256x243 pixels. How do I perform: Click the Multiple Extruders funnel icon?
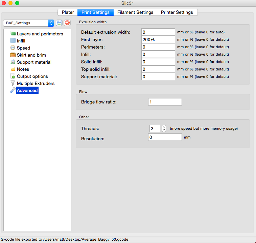13,83
